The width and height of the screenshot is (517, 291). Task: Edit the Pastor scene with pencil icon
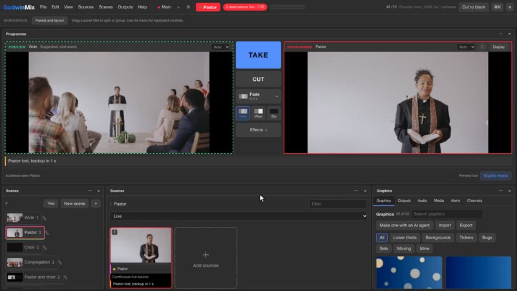coord(47,233)
